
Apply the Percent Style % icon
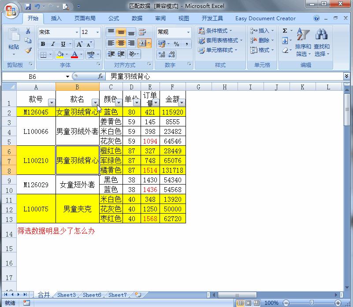pos(176,43)
